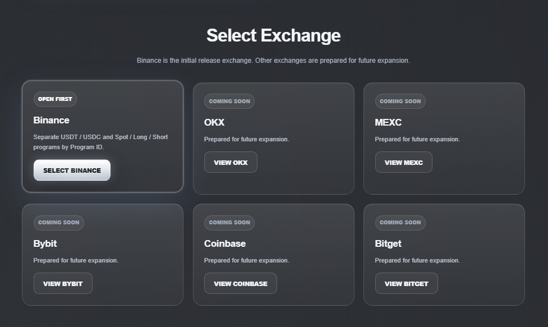Click 'Prepared for future expansion.' under Coinbase
The height and width of the screenshot is (327, 548).
(246, 260)
